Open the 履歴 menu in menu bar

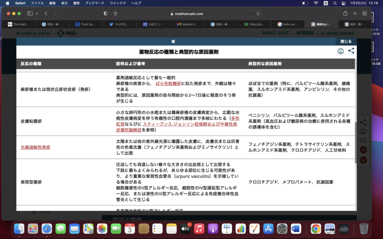(76, 3)
